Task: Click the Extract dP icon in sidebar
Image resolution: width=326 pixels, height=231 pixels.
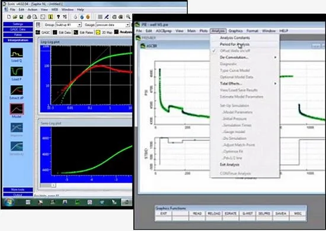Action: pos(17,90)
